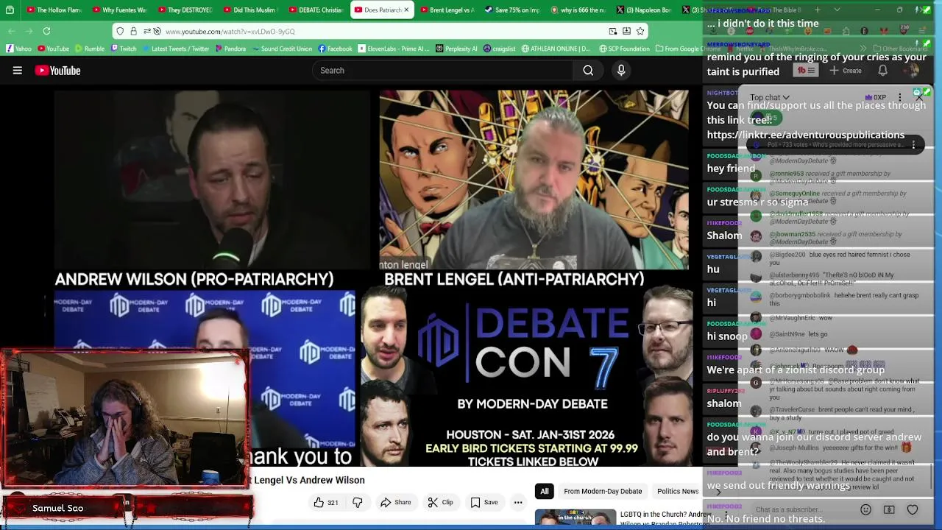The width and height of the screenshot is (942, 530).
Task: Open the ATHLEAN ONLINE bookmark
Action: (x=556, y=49)
